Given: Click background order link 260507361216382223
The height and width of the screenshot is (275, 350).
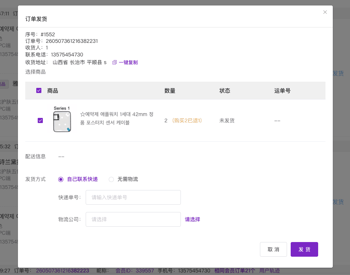Looking at the screenshot, I should [x=63, y=271].
